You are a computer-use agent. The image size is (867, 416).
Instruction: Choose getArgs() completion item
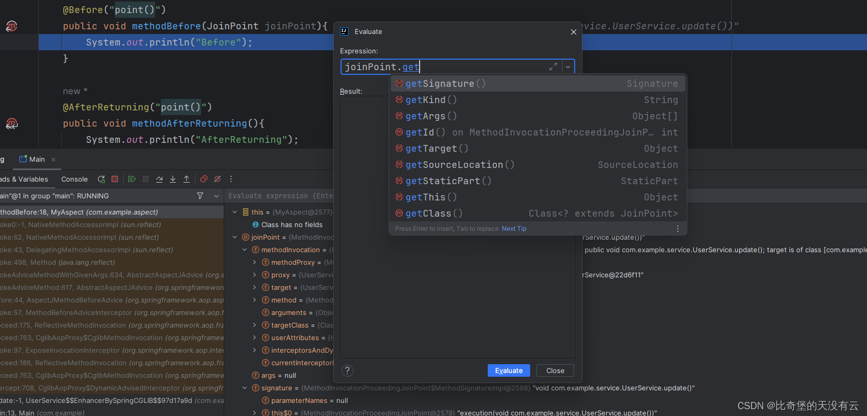tap(537, 116)
